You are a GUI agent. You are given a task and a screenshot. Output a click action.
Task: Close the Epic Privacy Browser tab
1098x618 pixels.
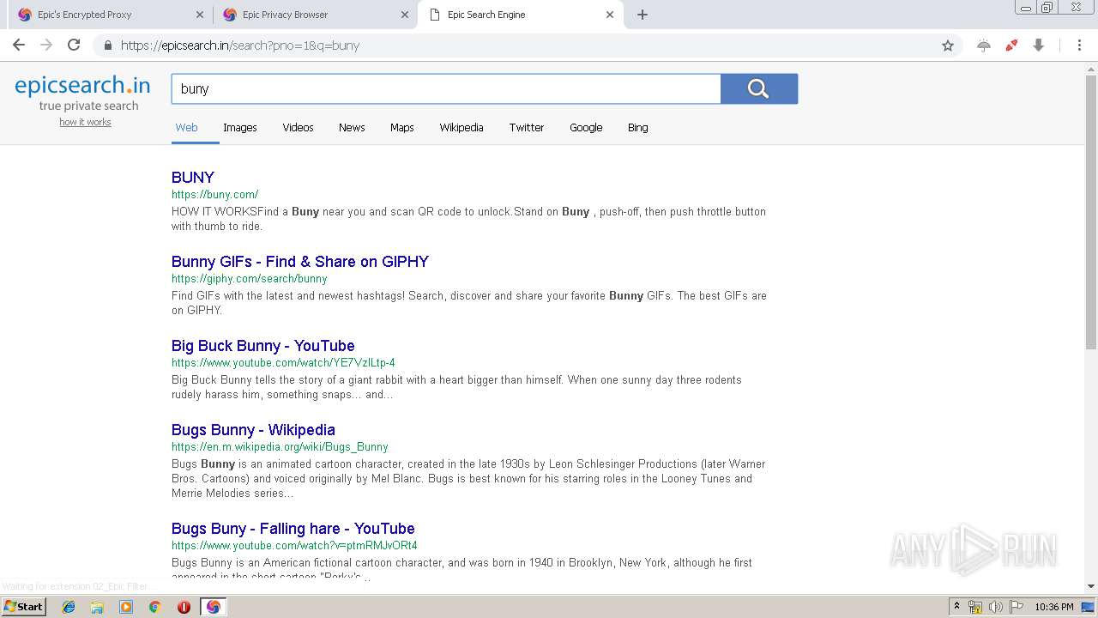(x=405, y=15)
